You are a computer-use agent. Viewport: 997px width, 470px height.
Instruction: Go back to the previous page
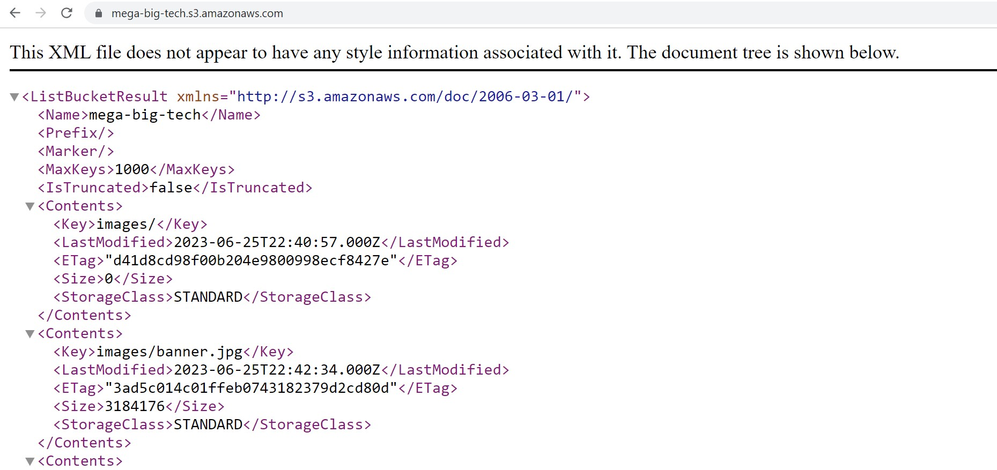[15, 13]
